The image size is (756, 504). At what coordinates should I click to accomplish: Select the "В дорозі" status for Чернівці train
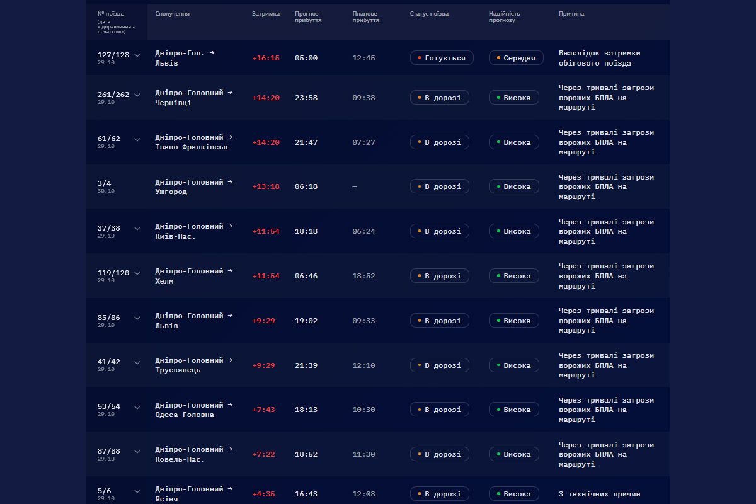[439, 98]
